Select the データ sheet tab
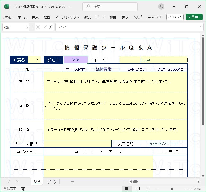 52,182
